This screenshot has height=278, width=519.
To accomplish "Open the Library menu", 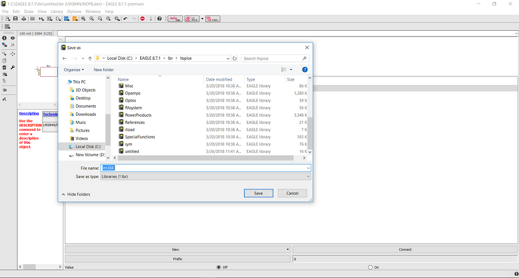I will click(x=57, y=11).
